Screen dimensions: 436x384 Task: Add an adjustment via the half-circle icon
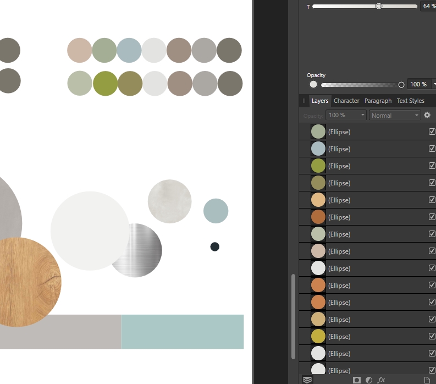tap(369, 380)
